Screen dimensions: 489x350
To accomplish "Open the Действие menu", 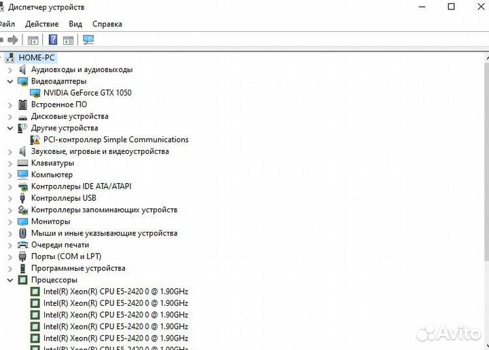I will click(x=41, y=24).
